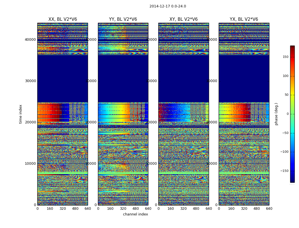Viewport: 299px width, 228px height.
Task: Select the 'YY, BL V2*V6' subplot title
Action: point(123,19)
